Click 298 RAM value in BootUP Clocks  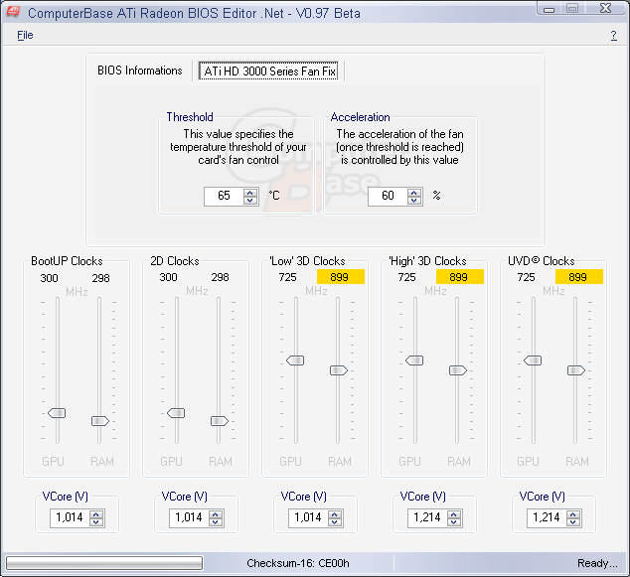pos(100,278)
